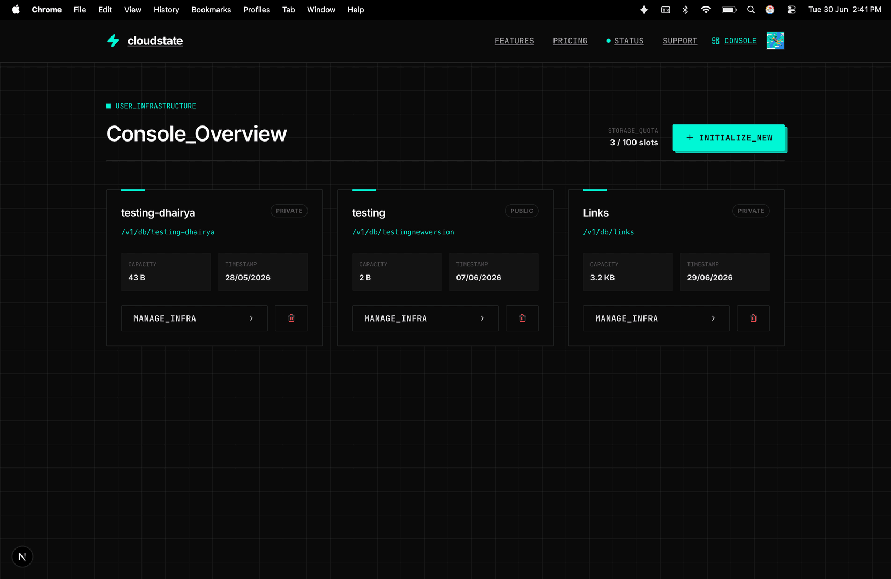Click the menu bar date and time
The height and width of the screenshot is (579, 891).
point(845,10)
